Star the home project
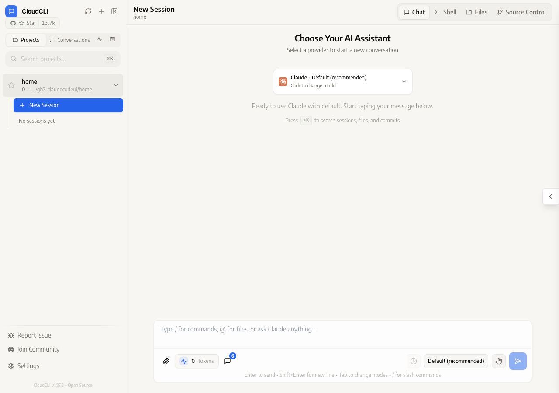559x393 pixels. pos(11,85)
